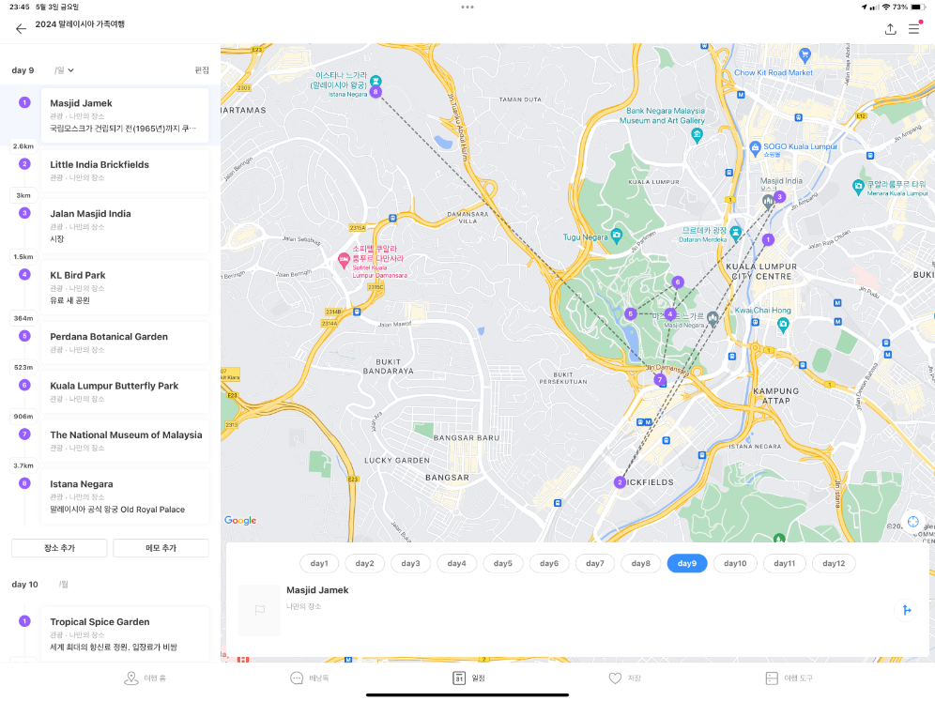
Task: Select map pin 7 at Jln Damansara
Action: click(660, 380)
